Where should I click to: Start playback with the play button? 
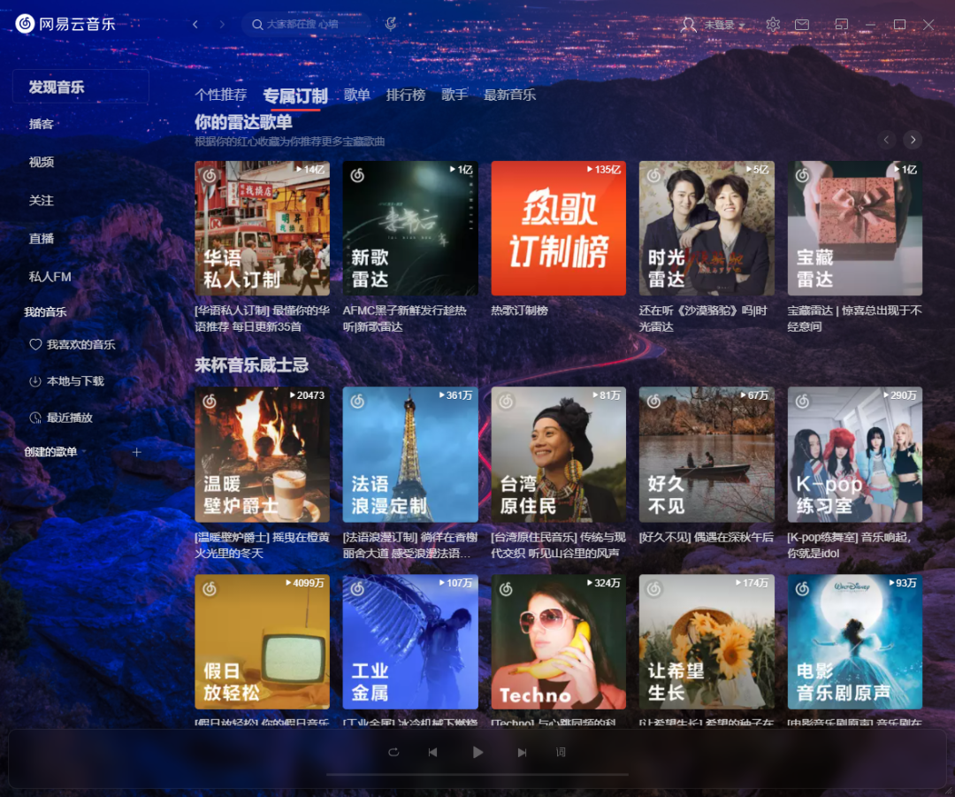(x=477, y=752)
